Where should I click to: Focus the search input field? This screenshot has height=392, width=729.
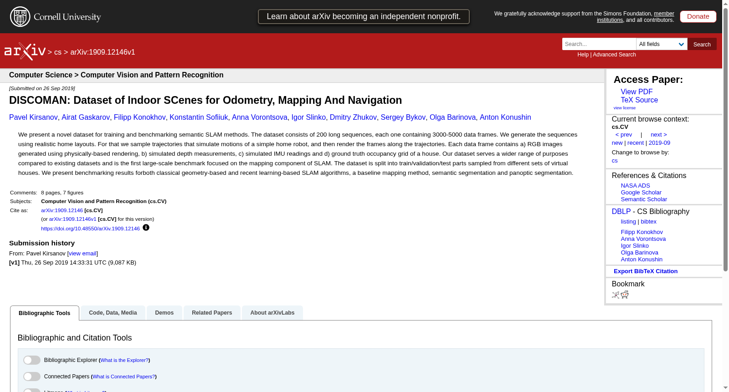coord(599,44)
